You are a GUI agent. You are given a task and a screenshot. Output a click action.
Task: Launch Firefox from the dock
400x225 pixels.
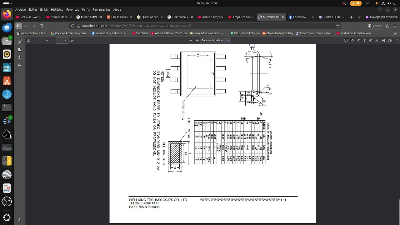[x=7, y=14]
